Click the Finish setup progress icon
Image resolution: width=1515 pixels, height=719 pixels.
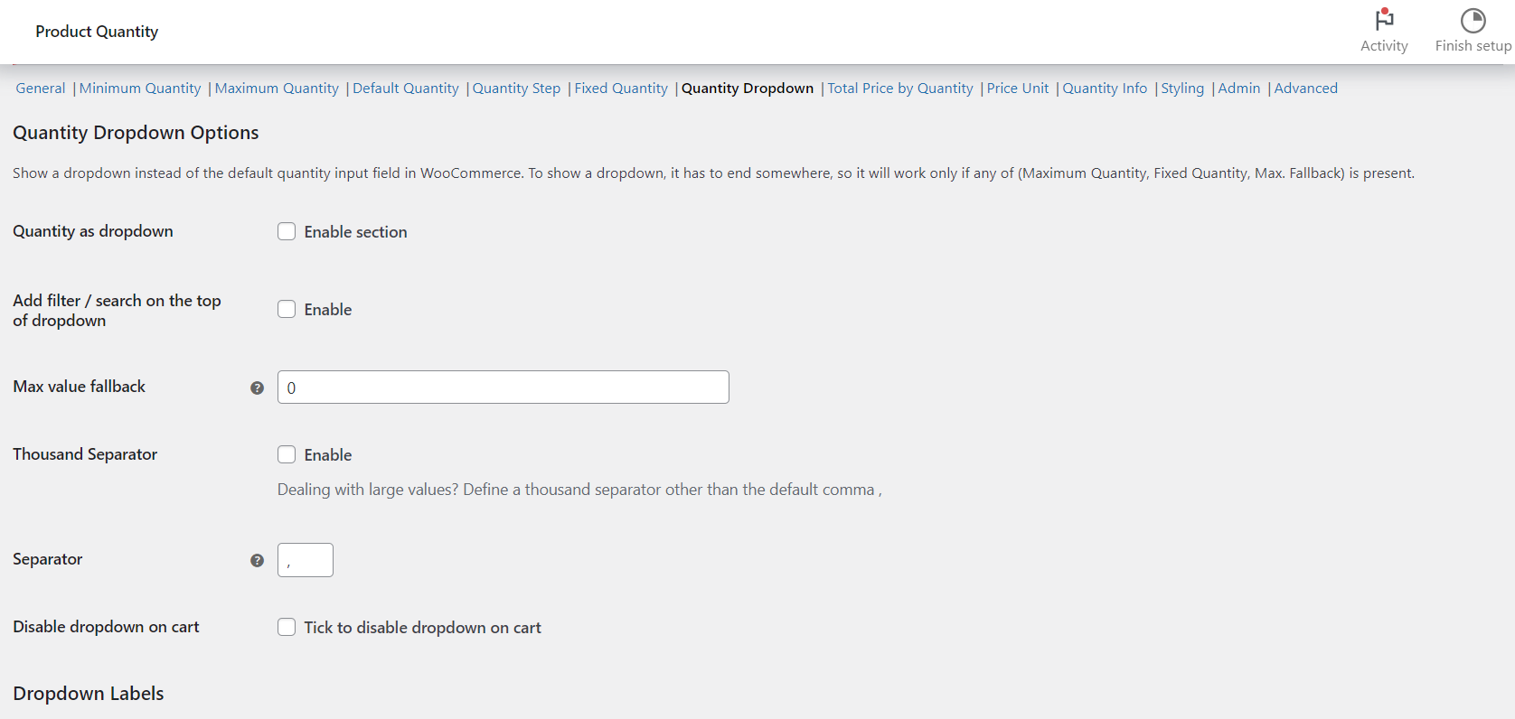[1473, 20]
